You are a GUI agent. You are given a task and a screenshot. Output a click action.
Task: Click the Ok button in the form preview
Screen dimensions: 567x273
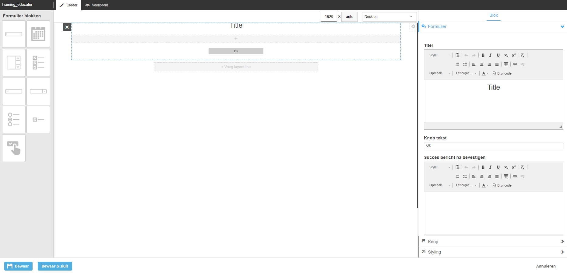(236, 51)
